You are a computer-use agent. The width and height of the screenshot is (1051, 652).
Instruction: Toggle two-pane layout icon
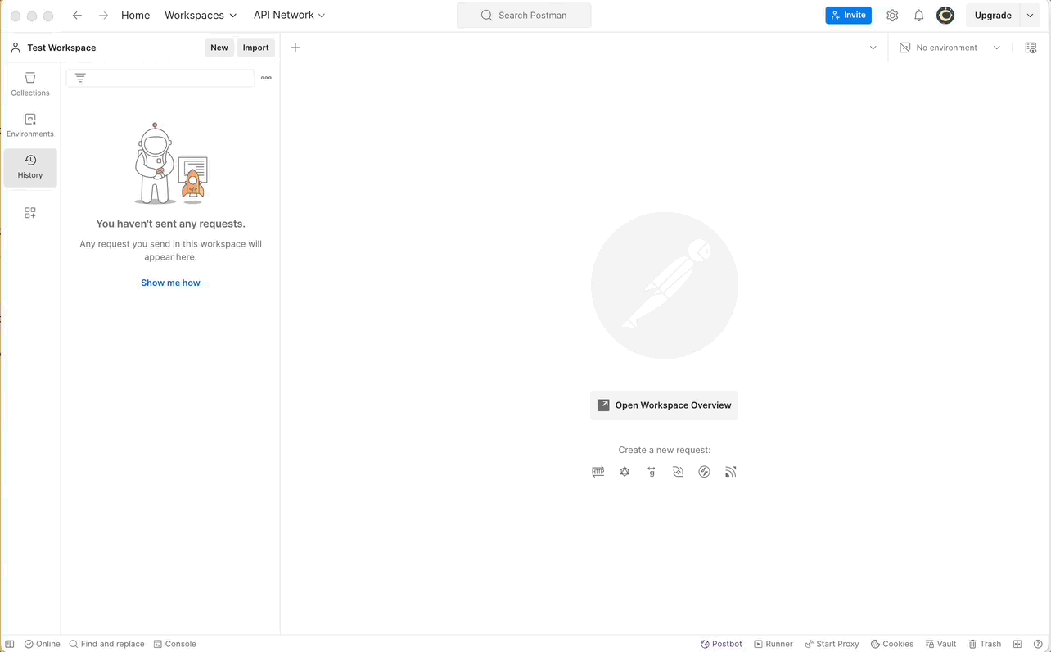click(1017, 644)
